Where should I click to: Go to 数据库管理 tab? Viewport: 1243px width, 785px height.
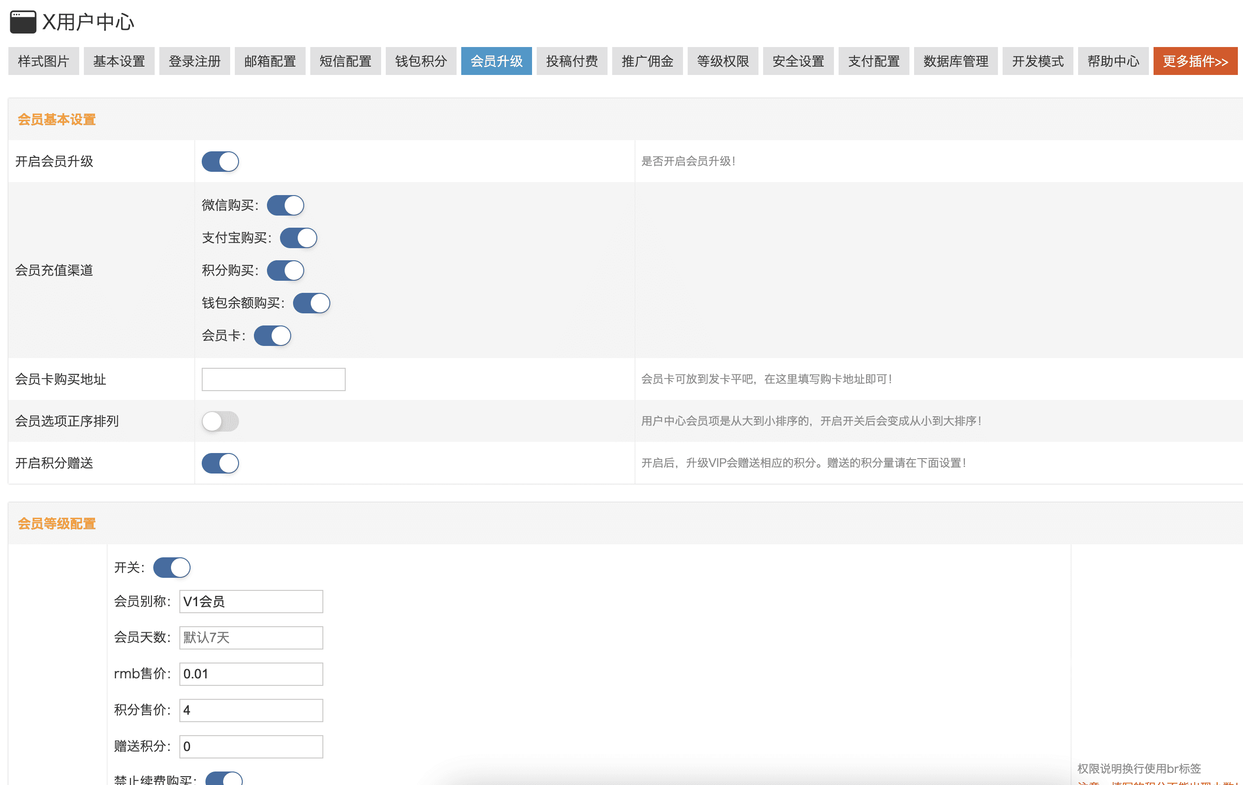[956, 61]
